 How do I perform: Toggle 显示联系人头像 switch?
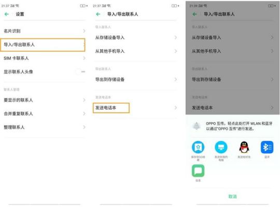point(80,72)
